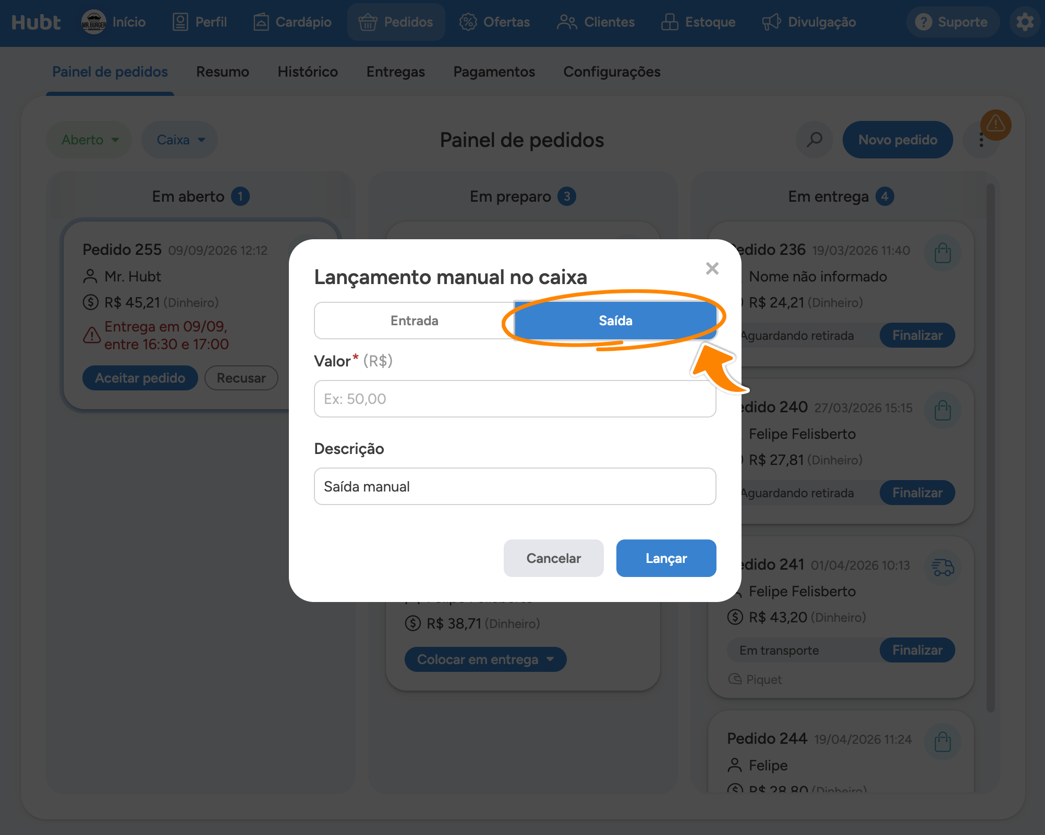The height and width of the screenshot is (835, 1045).
Task: Click the Valor (R$) input field
Action: 515,399
